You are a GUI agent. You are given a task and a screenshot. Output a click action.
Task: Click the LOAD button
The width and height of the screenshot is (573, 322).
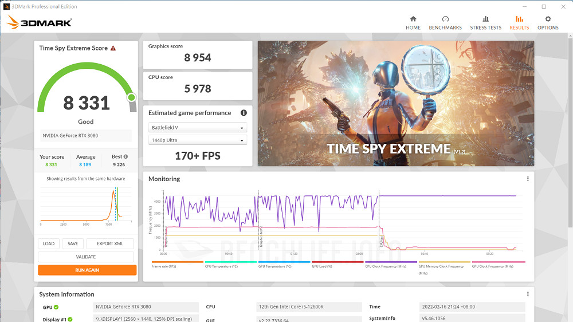pyautogui.click(x=49, y=244)
